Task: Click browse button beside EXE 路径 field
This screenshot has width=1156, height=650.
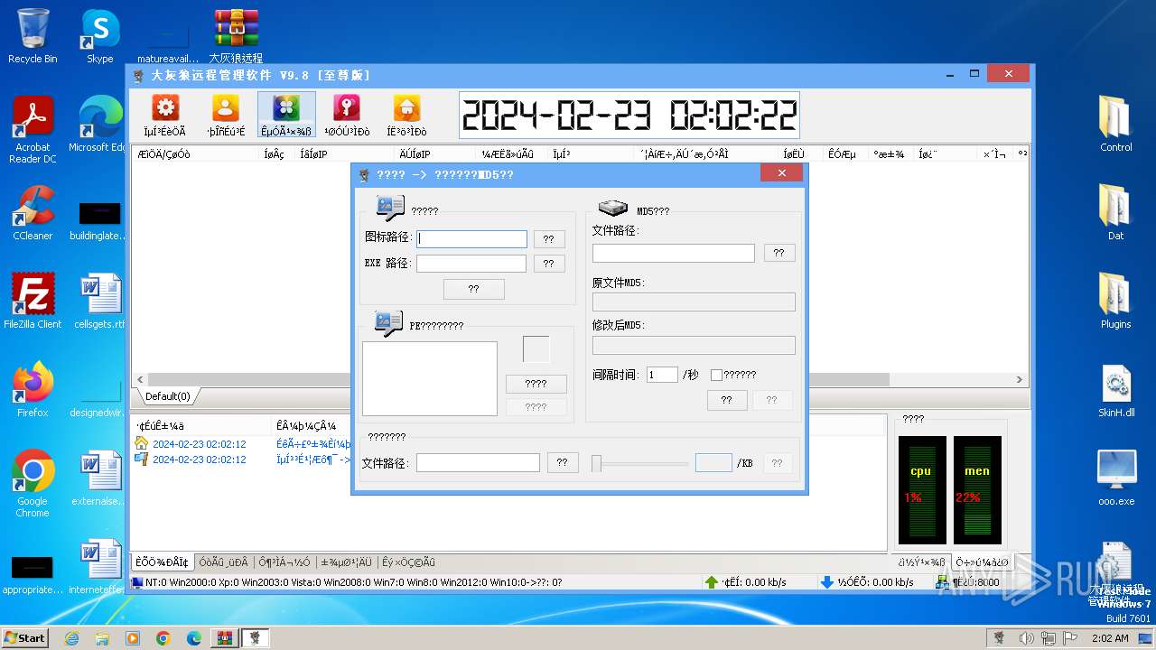Action: click(549, 264)
